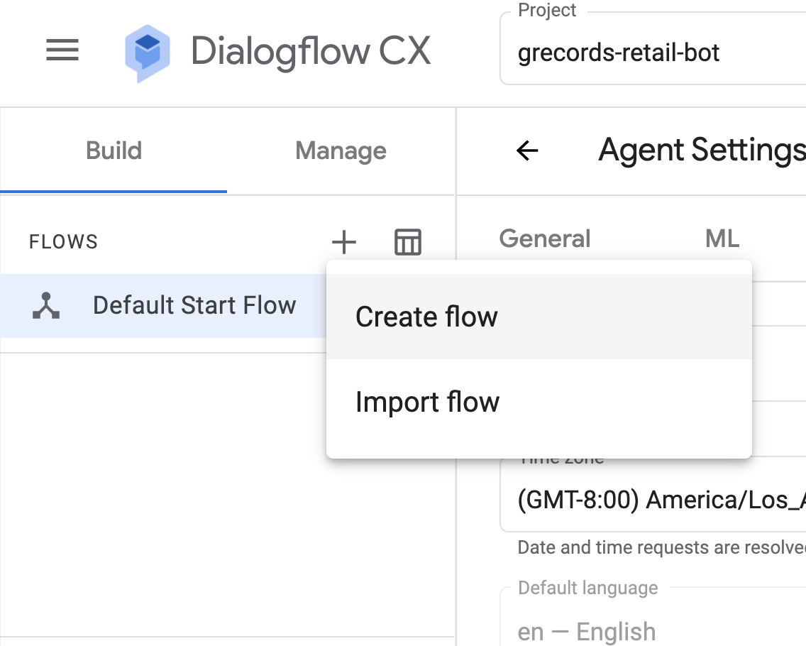Click the Dialogflow CX logo
This screenshot has width=806, height=646.
point(147,51)
